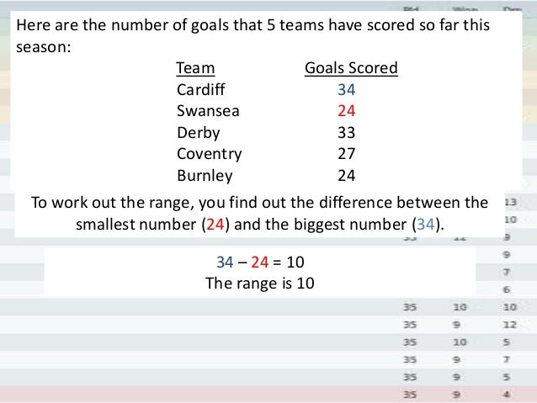537x403 pixels.
Task: Select the Derby team name
Action: coord(199,133)
